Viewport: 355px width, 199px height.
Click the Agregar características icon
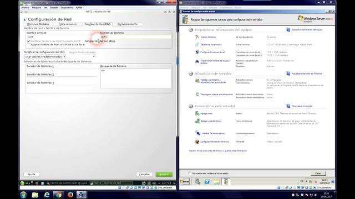pyautogui.click(x=197, y=121)
